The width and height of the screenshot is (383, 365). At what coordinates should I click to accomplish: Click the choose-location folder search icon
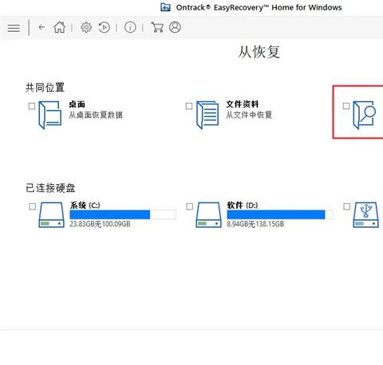(365, 115)
